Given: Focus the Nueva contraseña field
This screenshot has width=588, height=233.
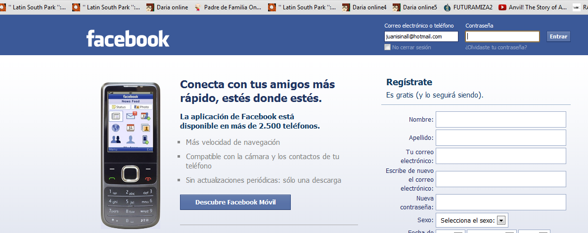Looking at the screenshot, I should click(500, 202).
